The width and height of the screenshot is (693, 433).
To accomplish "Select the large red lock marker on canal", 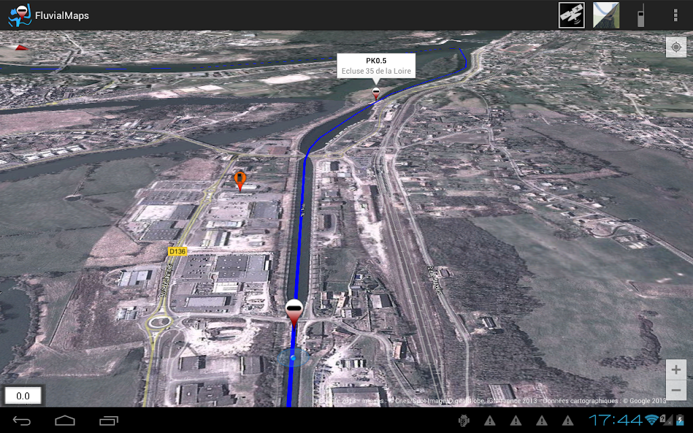I will [x=294, y=313].
